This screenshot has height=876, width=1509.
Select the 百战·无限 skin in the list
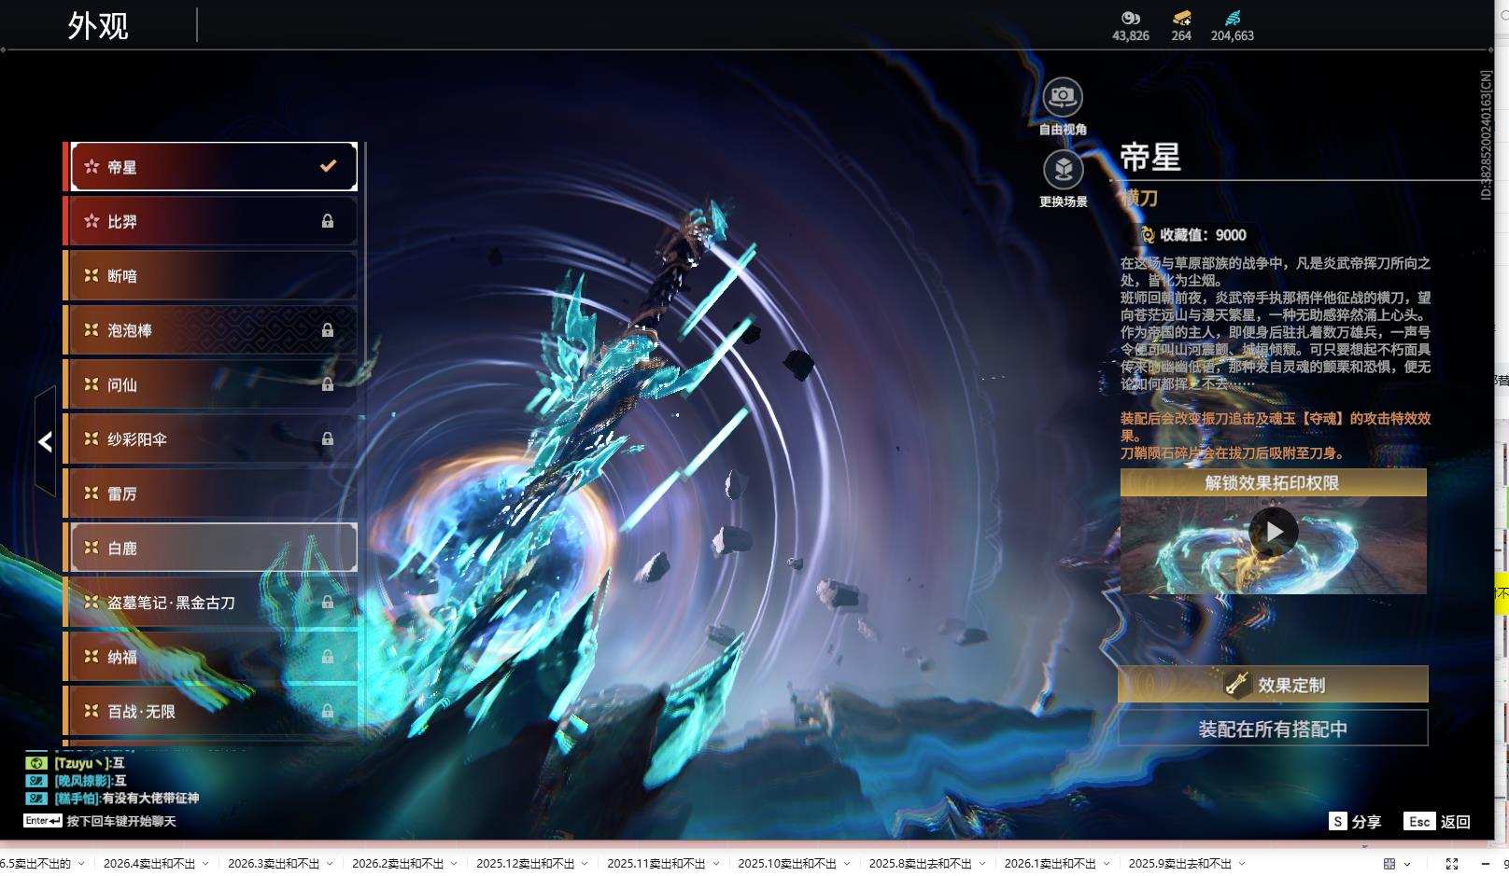[214, 711]
